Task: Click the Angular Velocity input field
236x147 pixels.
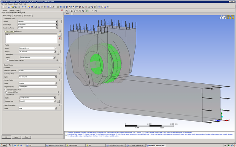Action: 38,87
